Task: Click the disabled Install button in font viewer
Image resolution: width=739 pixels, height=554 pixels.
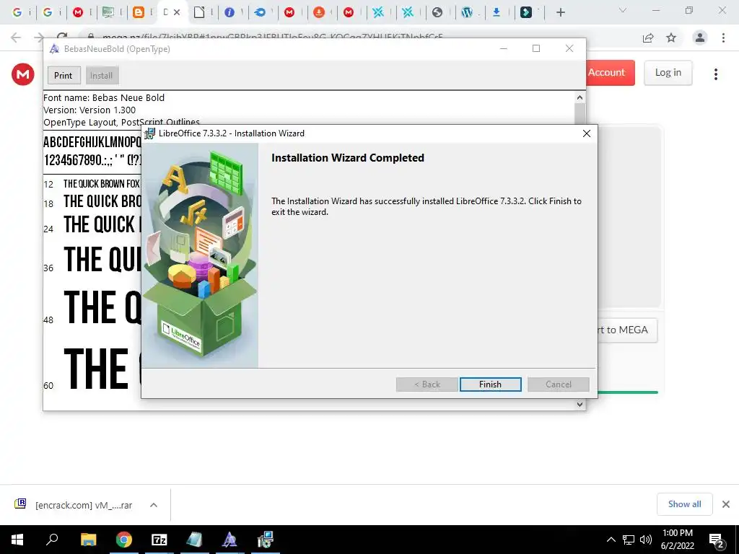Action: click(x=101, y=75)
